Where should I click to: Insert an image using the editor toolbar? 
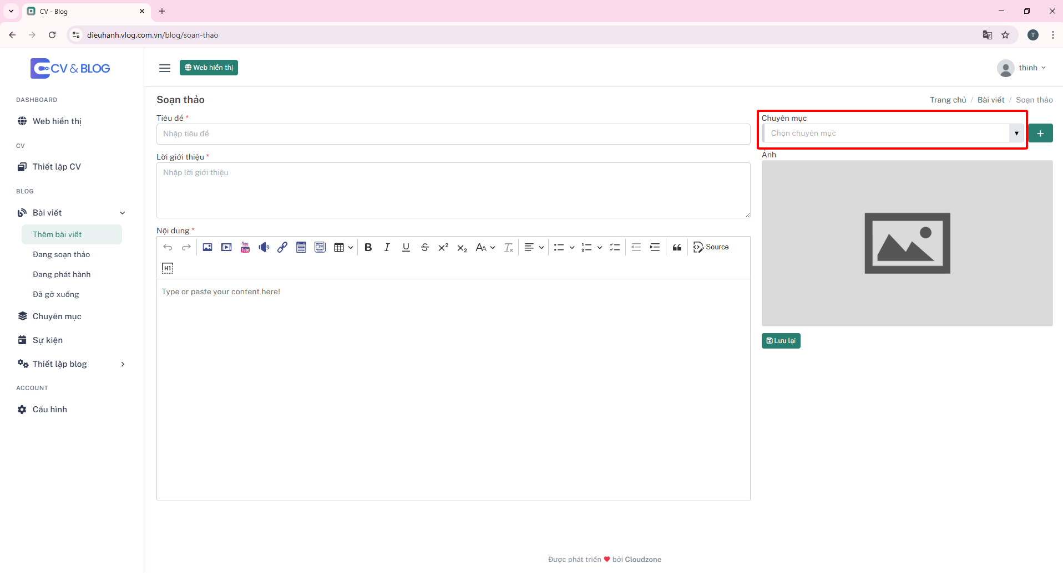207,247
